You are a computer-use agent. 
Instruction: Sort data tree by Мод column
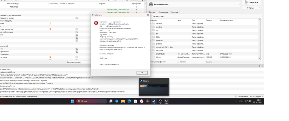tap(179, 20)
